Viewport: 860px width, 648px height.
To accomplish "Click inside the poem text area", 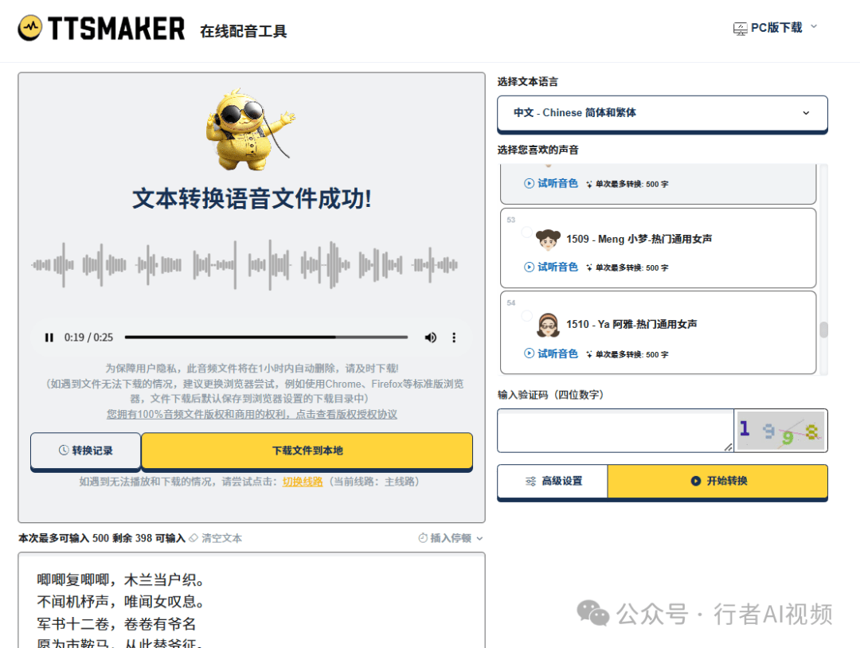I will point(252,600).
